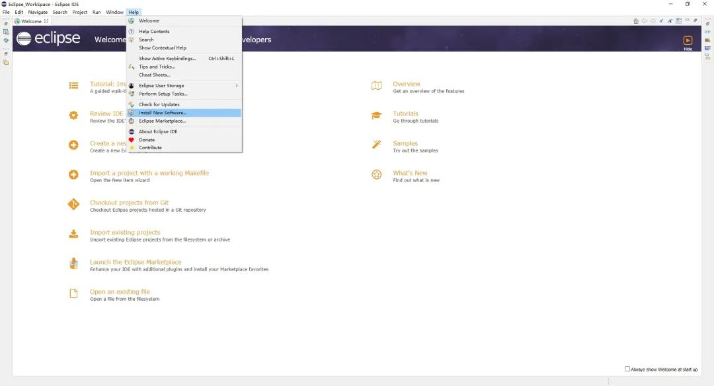Open the Variables (x)= view icon on right sidebar
The width and height of the screenshot is (714, 386).
coord(707,32)
